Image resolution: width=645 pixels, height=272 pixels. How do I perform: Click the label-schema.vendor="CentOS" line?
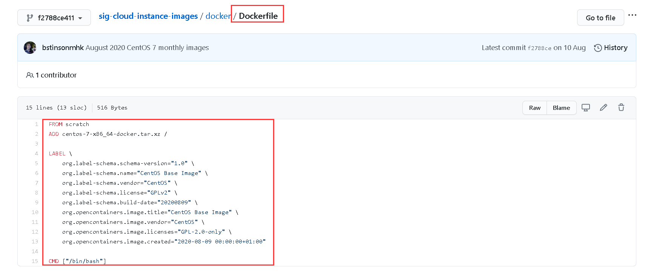click(x=120, y=183)
